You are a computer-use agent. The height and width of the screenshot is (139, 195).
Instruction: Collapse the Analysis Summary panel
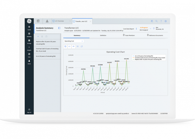[59, 28]
